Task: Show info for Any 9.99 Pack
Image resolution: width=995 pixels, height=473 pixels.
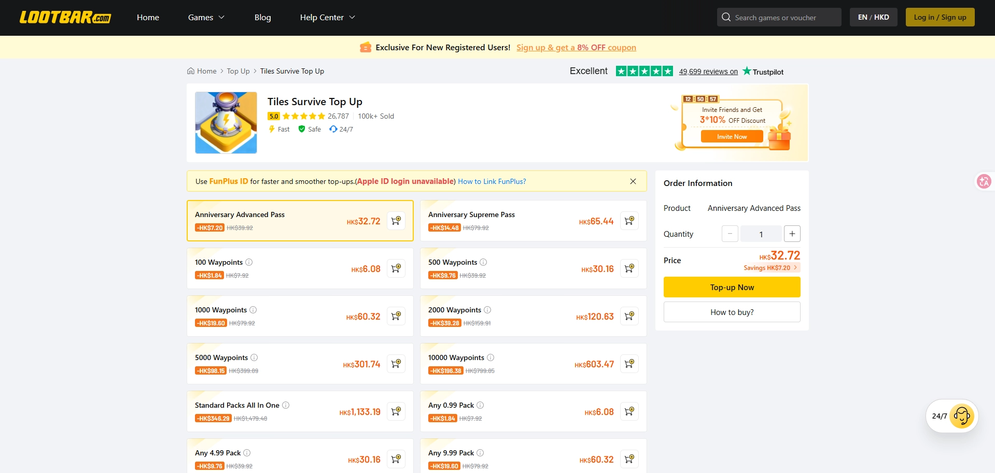Action: tap(480, 453)
